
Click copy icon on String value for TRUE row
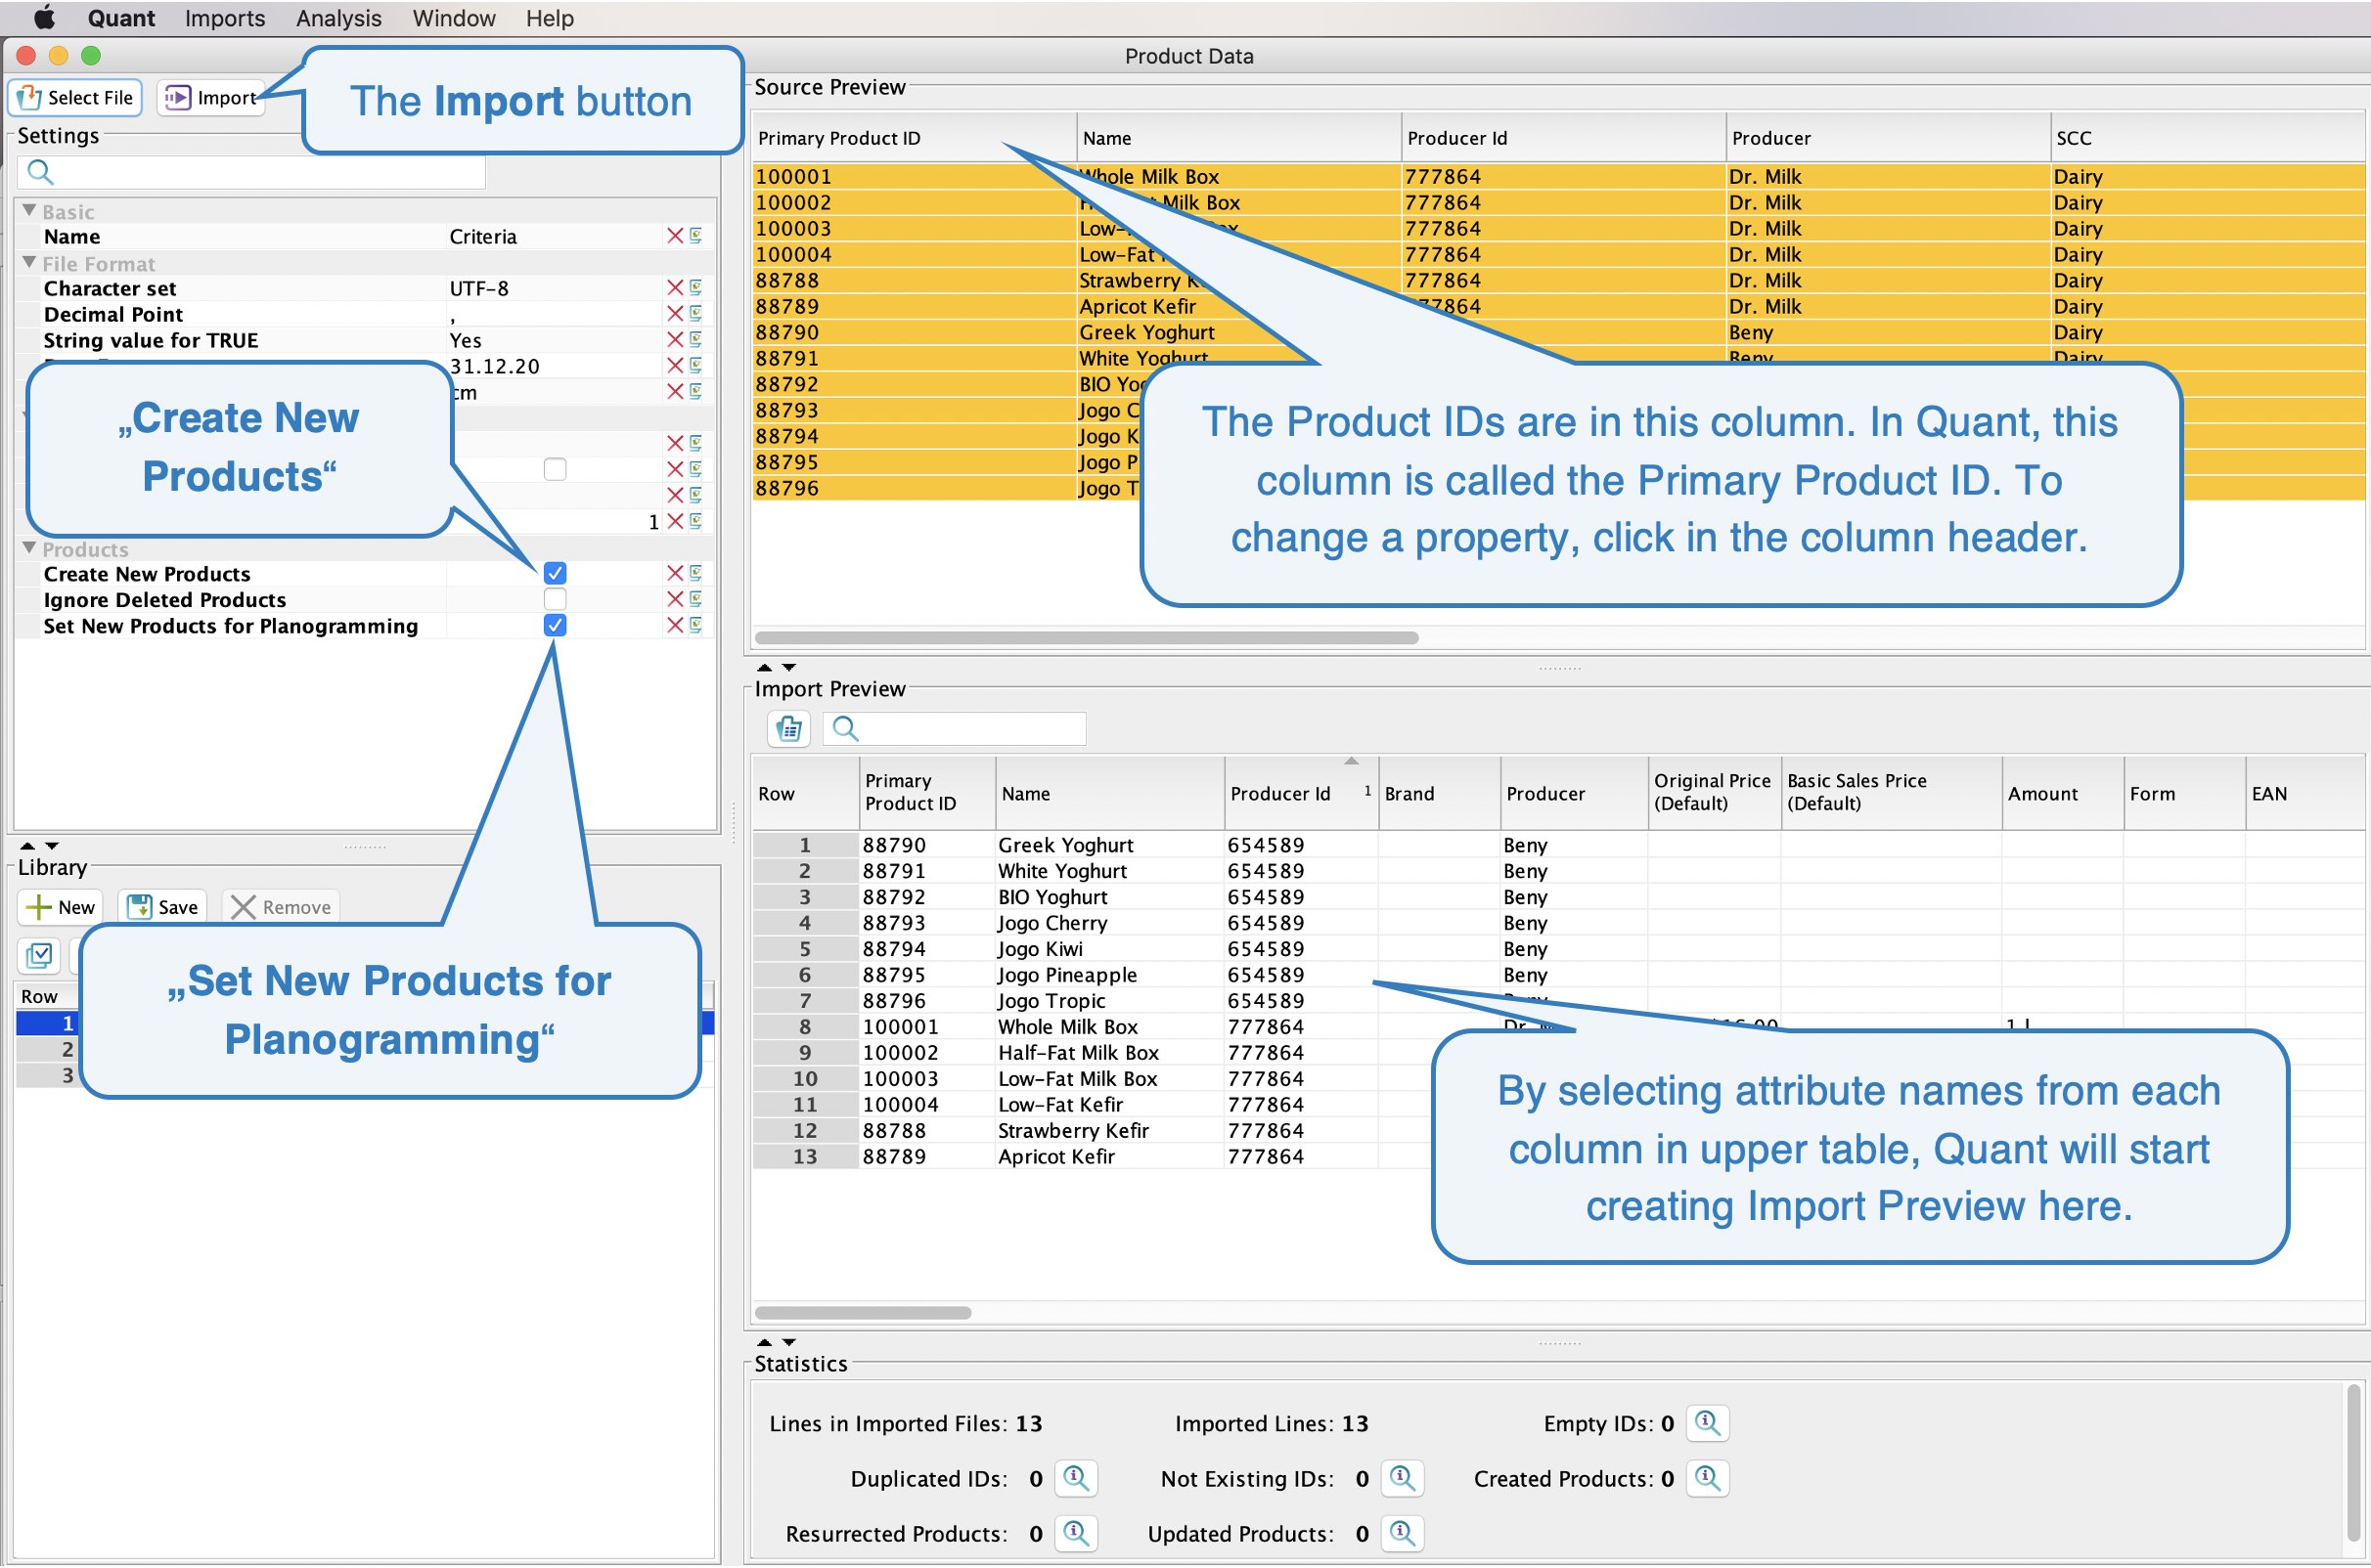[696, 340]
